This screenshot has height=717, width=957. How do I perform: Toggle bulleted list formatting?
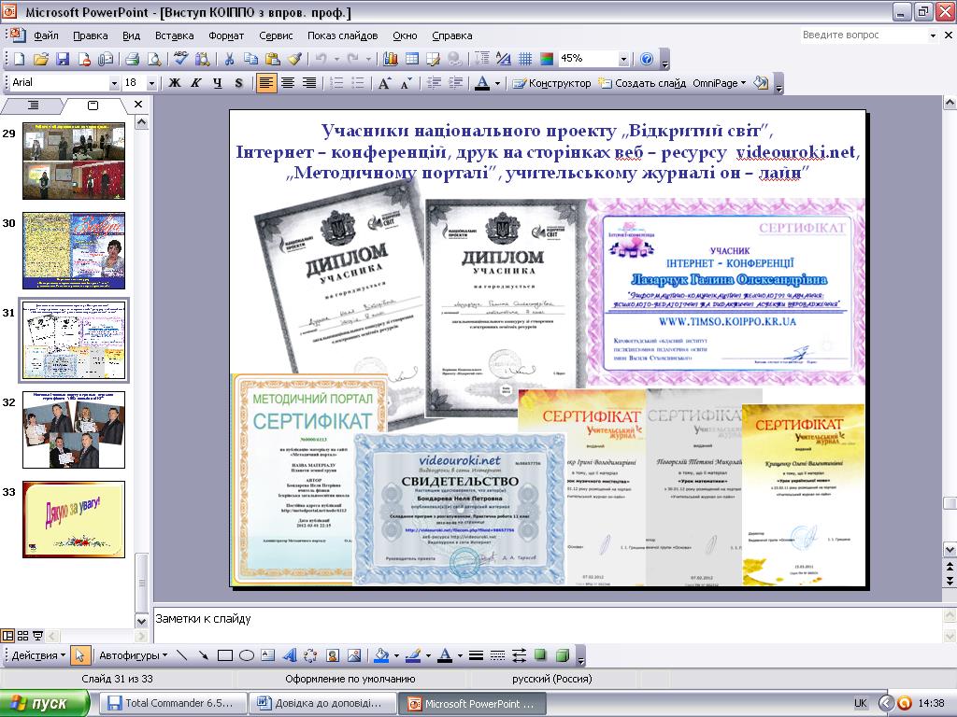(358, 83)
